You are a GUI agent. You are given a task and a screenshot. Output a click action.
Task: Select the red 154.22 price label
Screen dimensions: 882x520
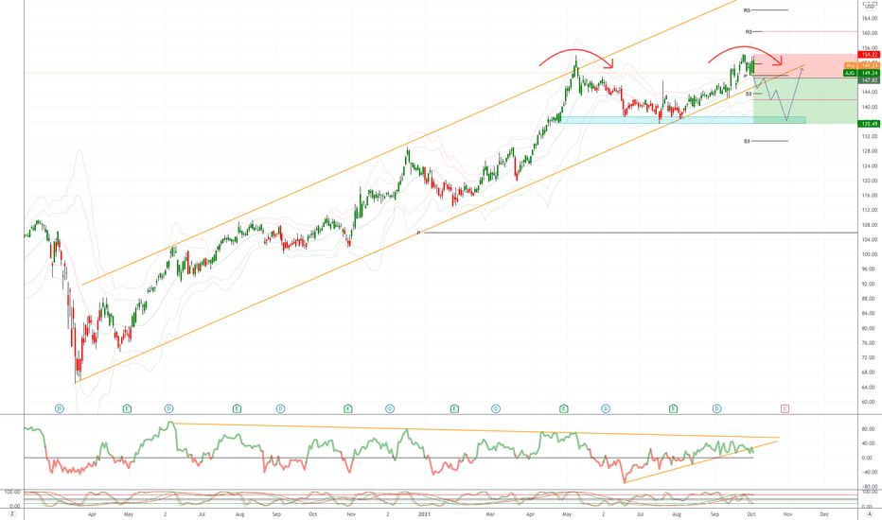pyautogui.click(x=869, y=55)
